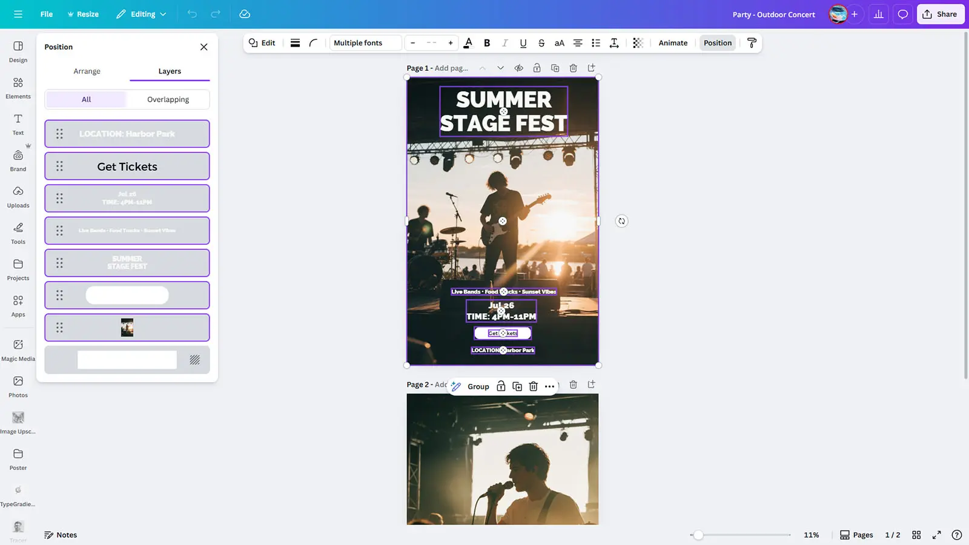Open the comments speech bubble icon

pyautogui.click(x=902, y=14)
